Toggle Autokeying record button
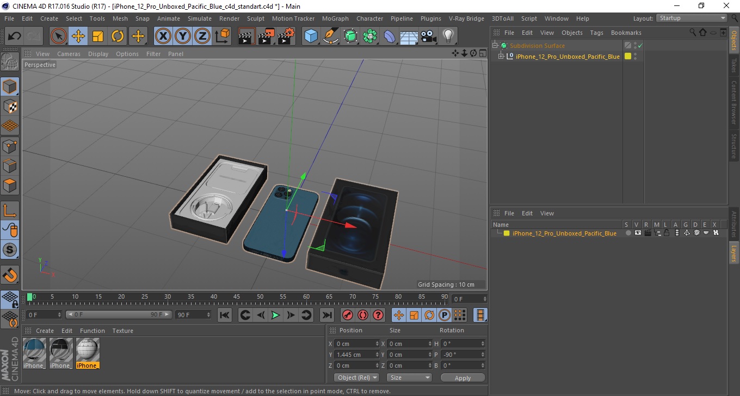The image size is (740, 396). (363, 315)
